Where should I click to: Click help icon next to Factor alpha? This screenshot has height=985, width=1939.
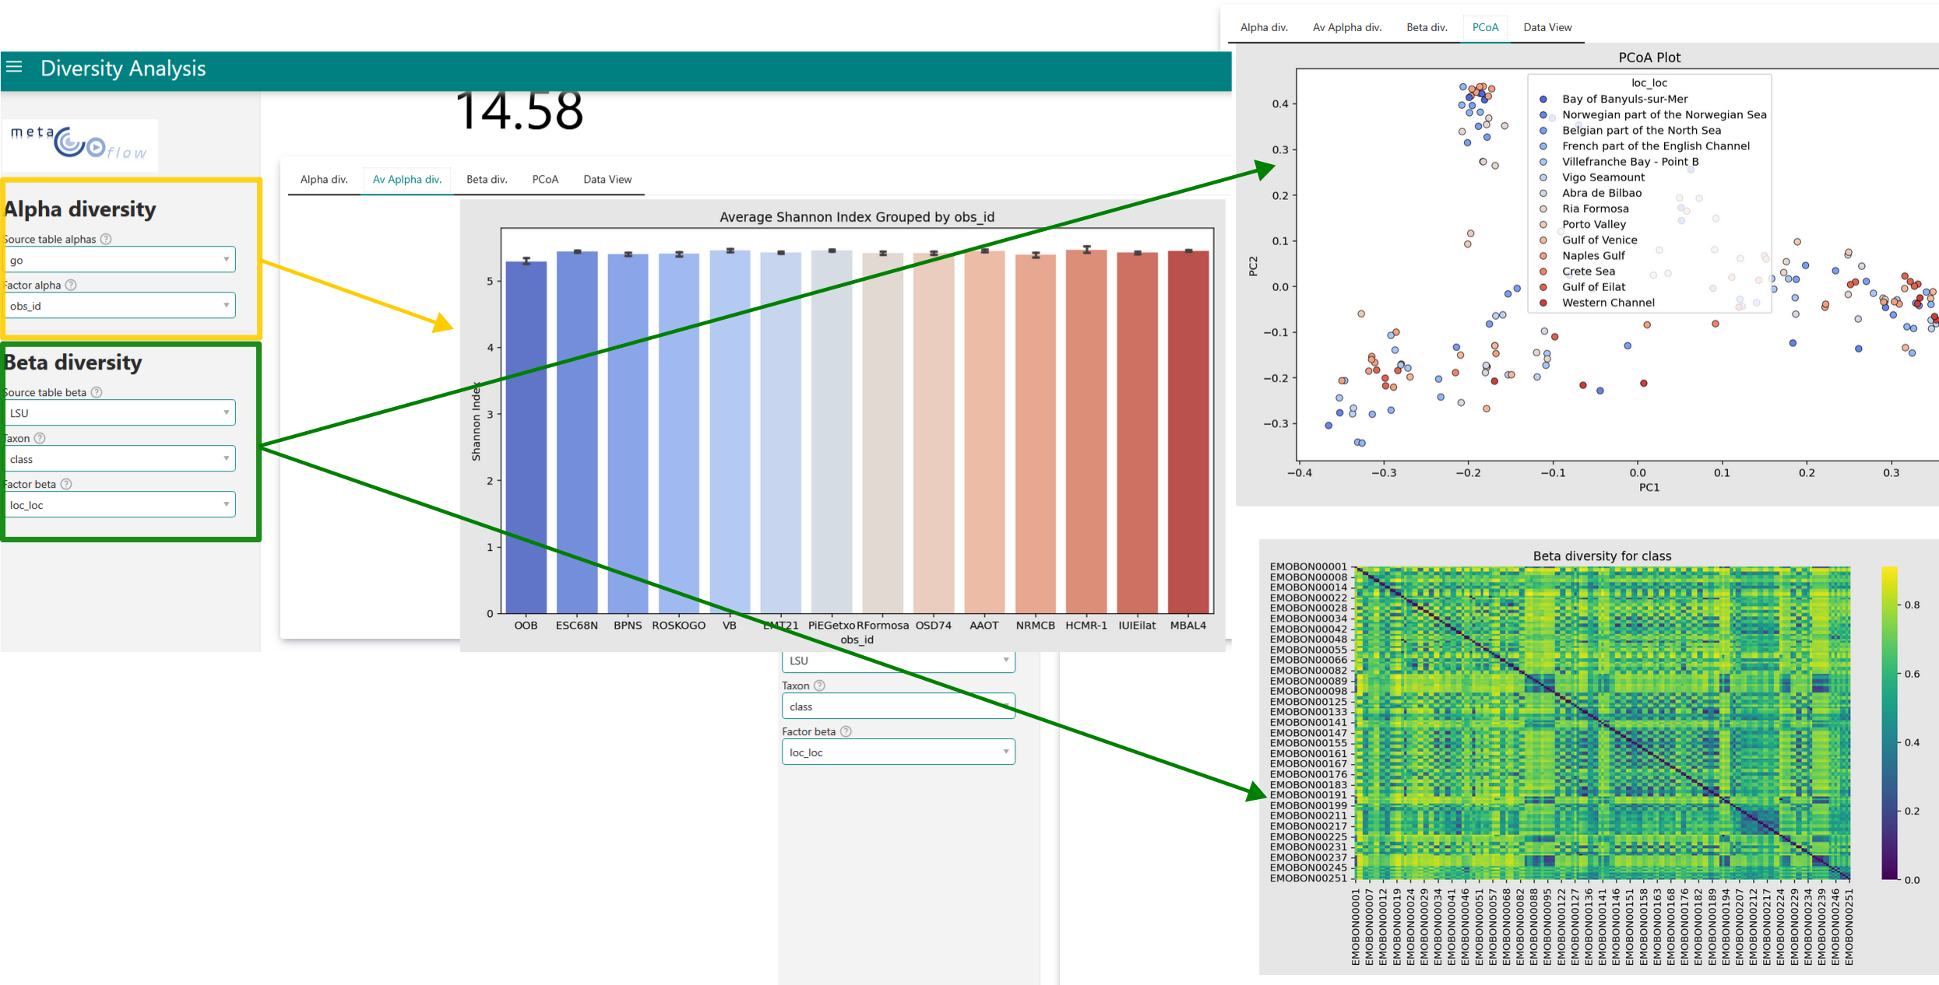[72, 285]
